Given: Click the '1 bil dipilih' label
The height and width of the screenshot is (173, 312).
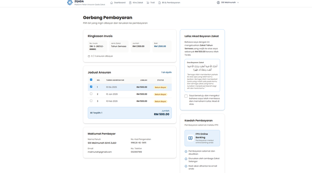Looking at the screenshot, I should click(167, 72).
